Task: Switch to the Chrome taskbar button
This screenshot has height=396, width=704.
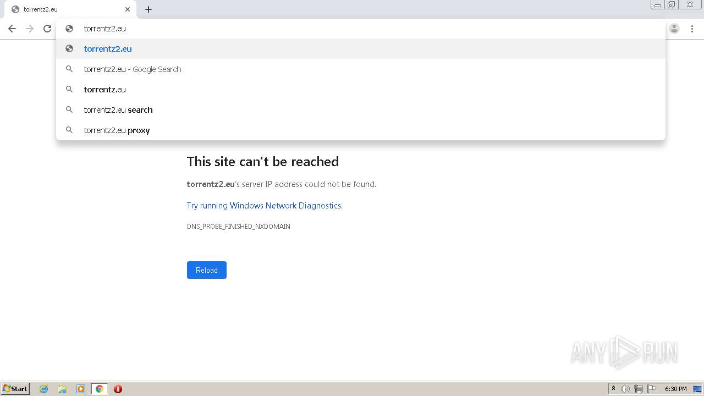Action: click(x=99, y=389)
